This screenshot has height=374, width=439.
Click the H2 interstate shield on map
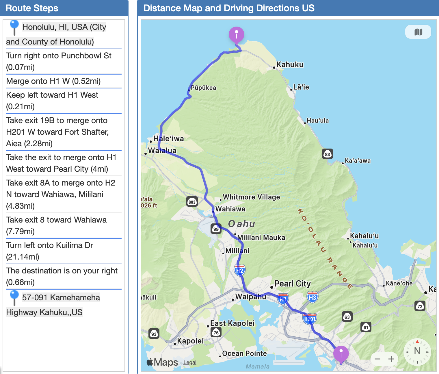pyautogui.click(x=239, y=270)
